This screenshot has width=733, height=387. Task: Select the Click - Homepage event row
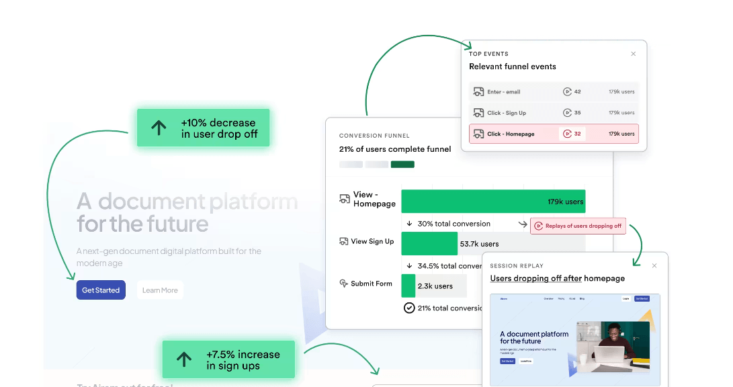(554, 134)
